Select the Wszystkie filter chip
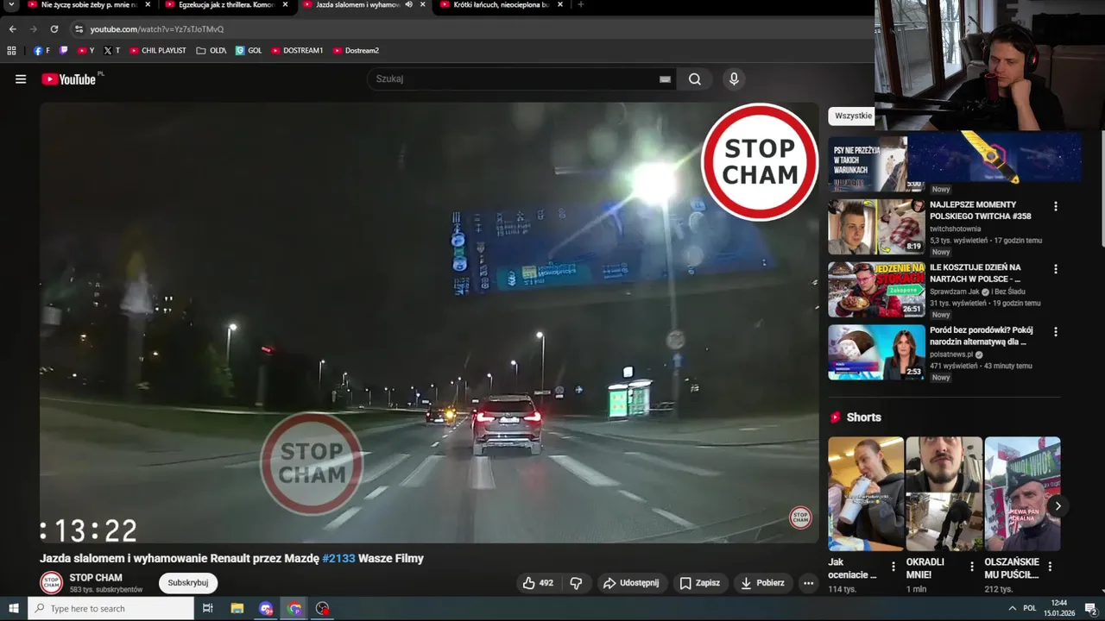 [853, 116]
